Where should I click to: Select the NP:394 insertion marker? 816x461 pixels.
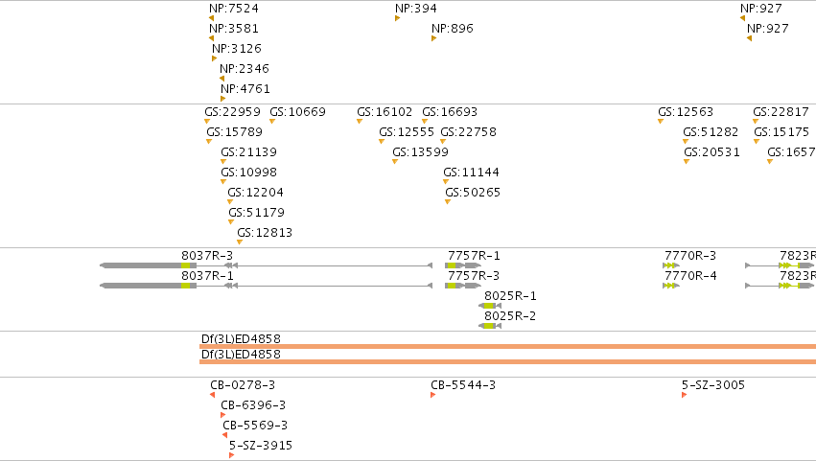click(x=398, y=18)
